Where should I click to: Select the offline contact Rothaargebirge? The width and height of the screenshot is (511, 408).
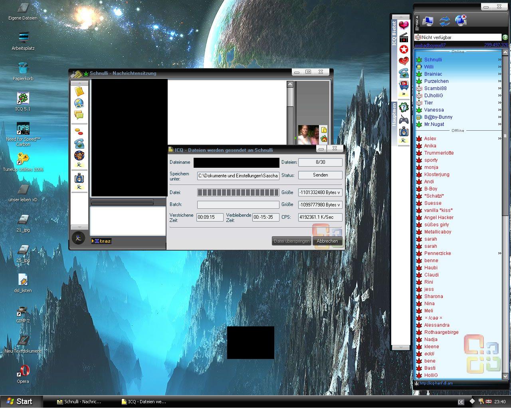pyautogui.click(x=441, y=332)
